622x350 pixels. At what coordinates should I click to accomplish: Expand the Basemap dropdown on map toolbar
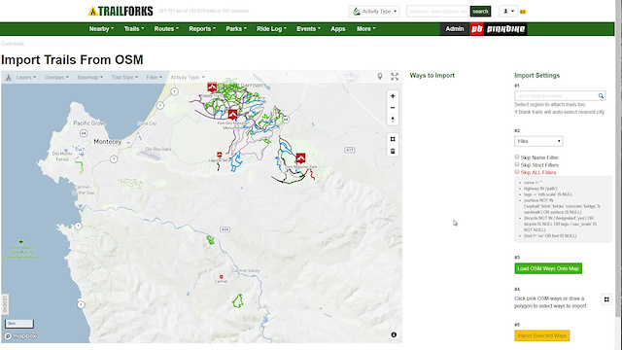(90, 77)
